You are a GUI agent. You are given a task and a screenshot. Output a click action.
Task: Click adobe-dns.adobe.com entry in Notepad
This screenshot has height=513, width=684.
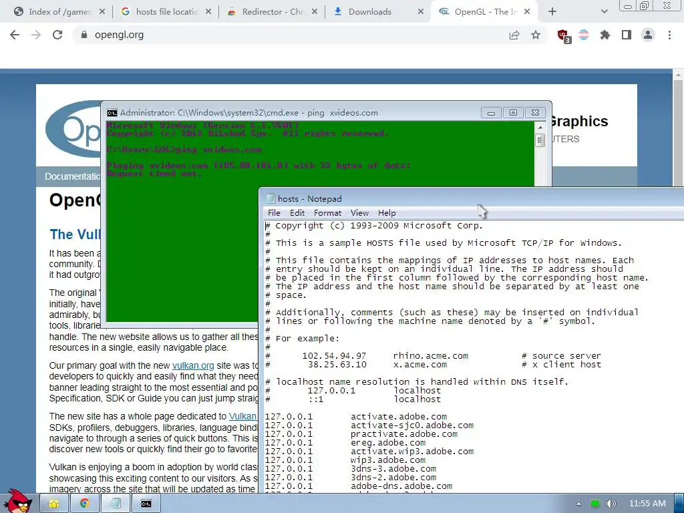pos(401,486)
